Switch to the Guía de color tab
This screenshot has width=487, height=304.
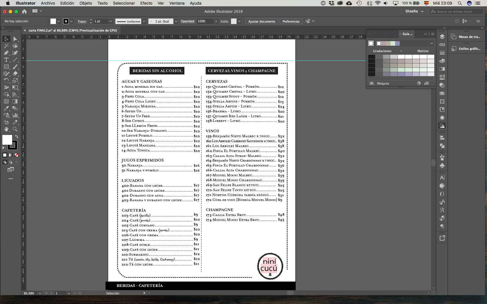click(407, 34)
